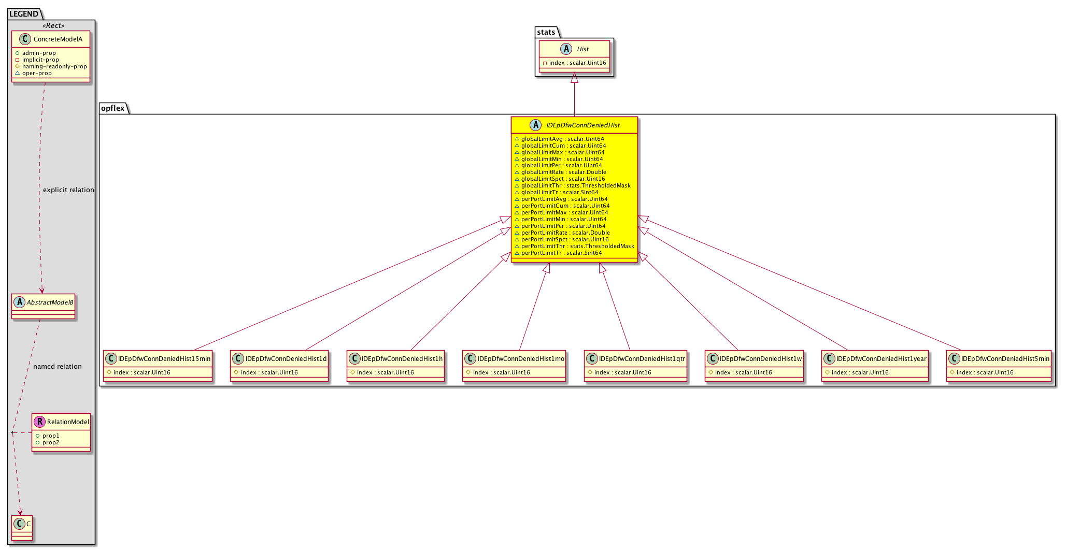Viewport: 1066px width, 550px height.
Task: Click the 'C' icon of IDEpDfwConnDeniedHist15min
Action: pyautogui.click(x=111, y=359)
